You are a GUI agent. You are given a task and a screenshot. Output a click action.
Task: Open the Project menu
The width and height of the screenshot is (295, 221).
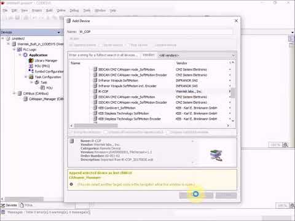tap(37, 10)
